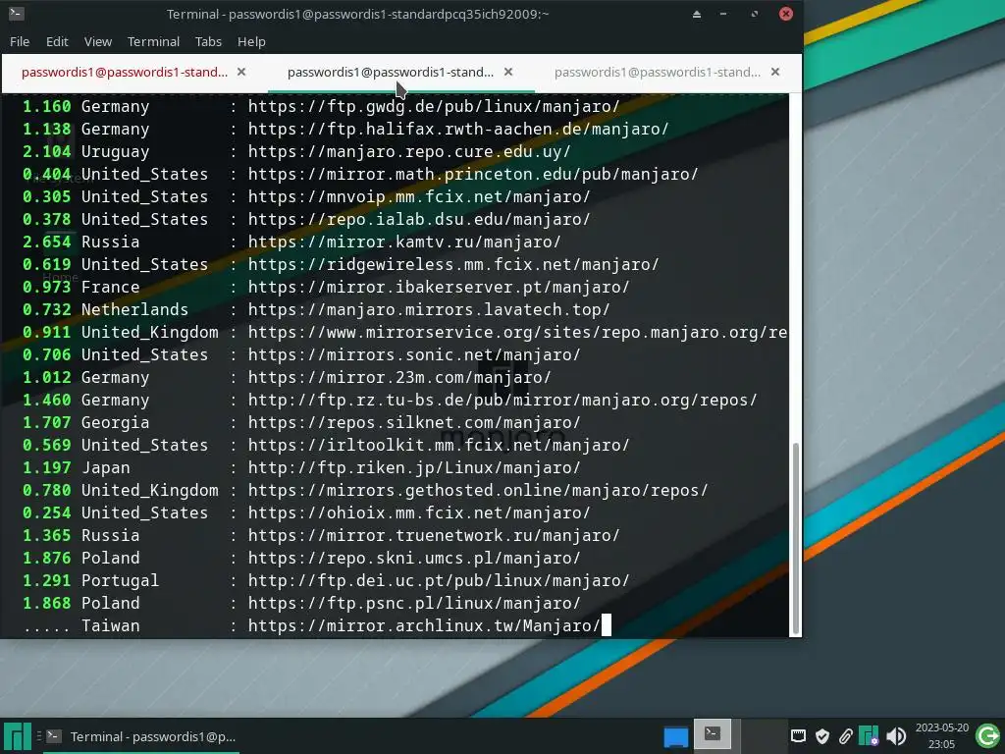Click the ridgewireless.mm.fcix.net URL
The image size is (1005, 754).
pos(453,264)
